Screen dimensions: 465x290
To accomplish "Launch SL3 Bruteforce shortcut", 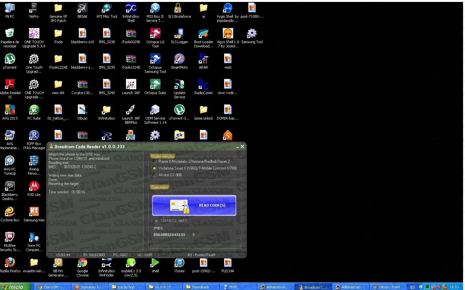I will (x=179, y=11).
